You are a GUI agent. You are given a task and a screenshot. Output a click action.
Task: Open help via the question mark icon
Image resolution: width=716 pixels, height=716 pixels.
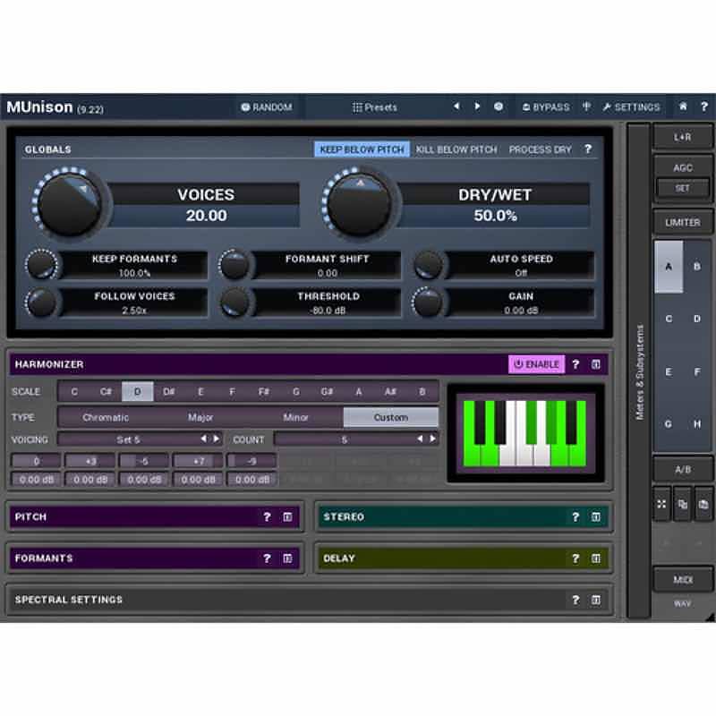click(x=705, y=107)
